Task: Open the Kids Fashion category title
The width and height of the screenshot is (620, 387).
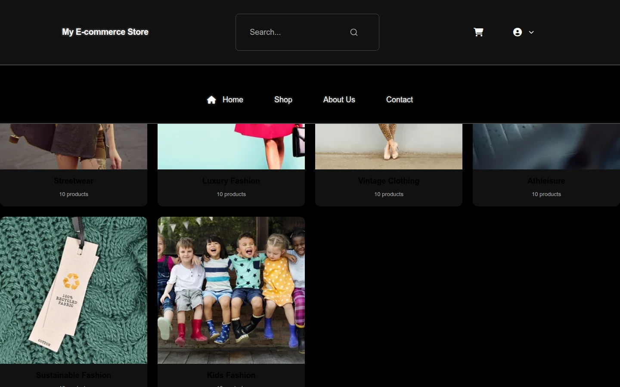Action: pos(231,375)
